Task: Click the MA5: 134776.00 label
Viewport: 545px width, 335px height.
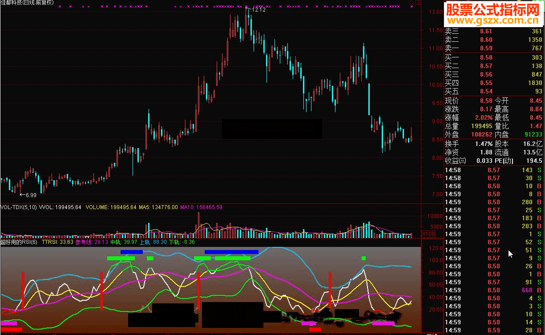Action: click(x=158, y=207)
